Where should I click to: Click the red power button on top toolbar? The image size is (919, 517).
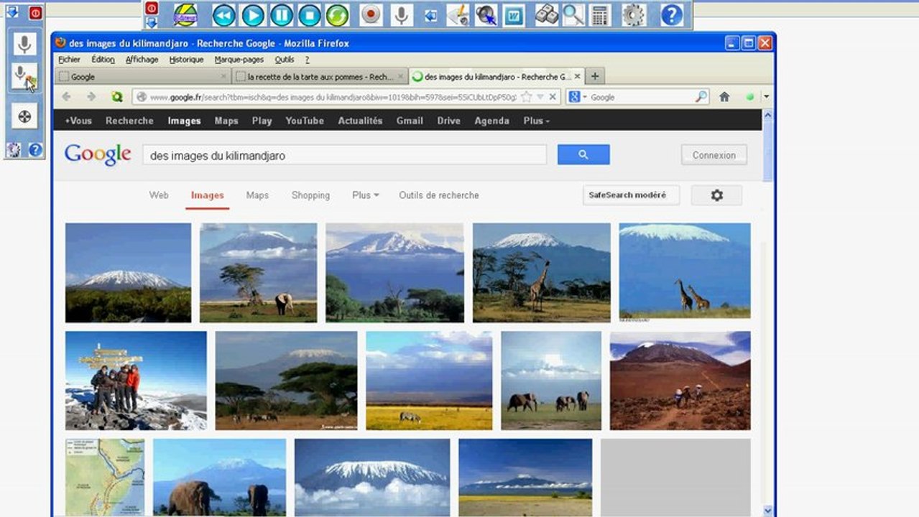tap(152, 8)
